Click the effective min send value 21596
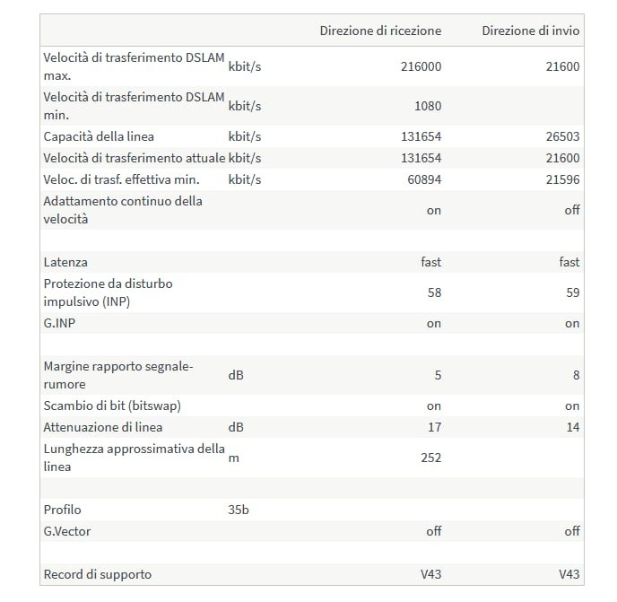This screenshot has width=617, height=602. pos(561,179)
